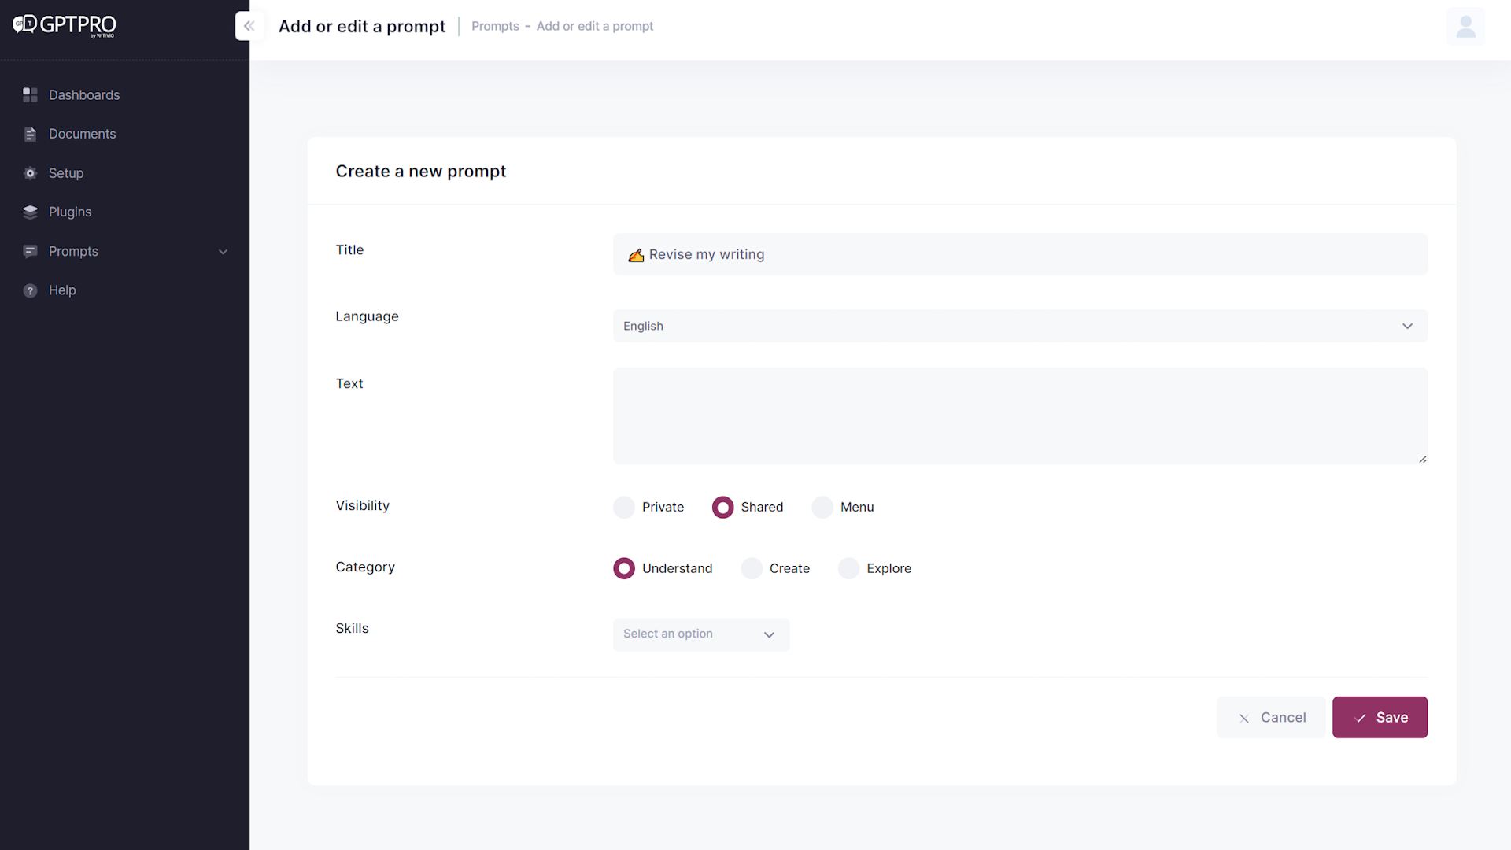Select Private visibility radio button
This screenshot has height=850, width=1511.
tap(624, 508)
